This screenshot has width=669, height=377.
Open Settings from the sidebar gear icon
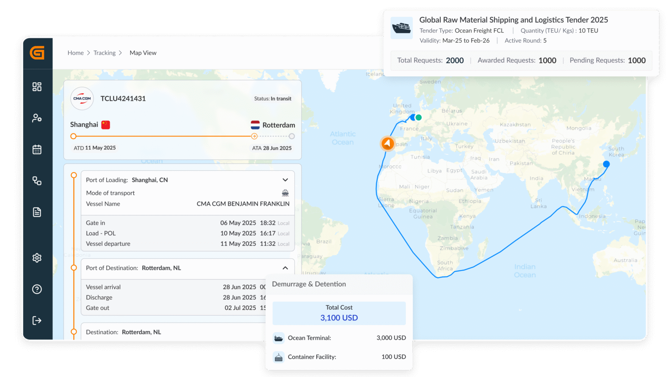[x=37, y=258]
